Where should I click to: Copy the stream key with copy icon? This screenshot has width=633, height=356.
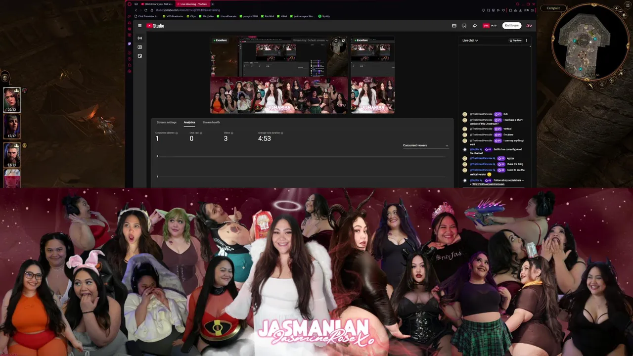343,41
